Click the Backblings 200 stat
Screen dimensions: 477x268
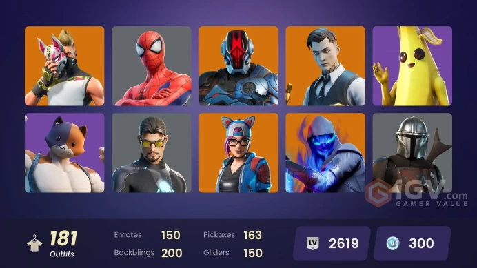click(x=148, y=253)
